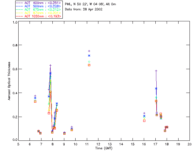This screenshot has width=195, height=156.
Task: Click the y-axis tick label 0.2
Action: click(x=15, y=117)
